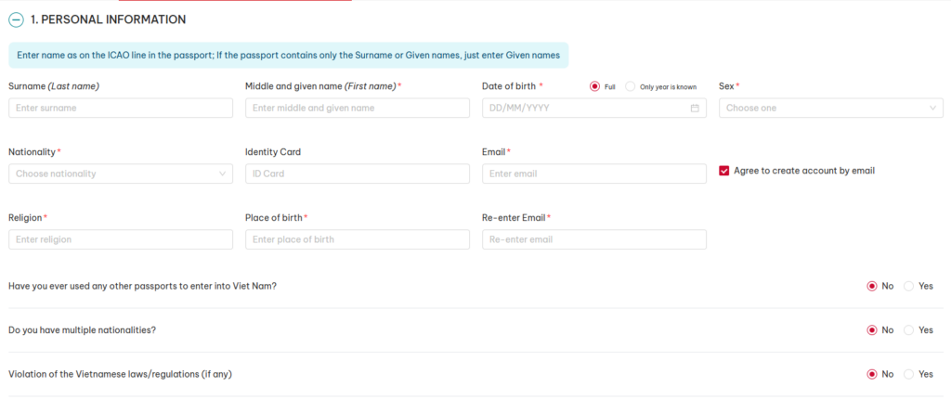
Task: Open the Choose nationality dropdown
Action: (x=121, y=174)
